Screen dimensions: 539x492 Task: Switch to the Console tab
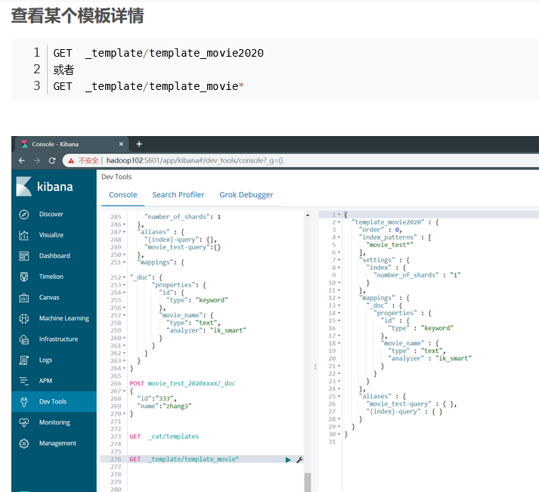[x=122, y=195]
